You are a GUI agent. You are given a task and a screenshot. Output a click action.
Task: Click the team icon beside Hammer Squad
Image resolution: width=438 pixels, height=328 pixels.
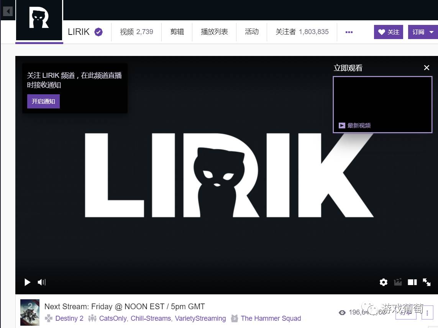235,318
